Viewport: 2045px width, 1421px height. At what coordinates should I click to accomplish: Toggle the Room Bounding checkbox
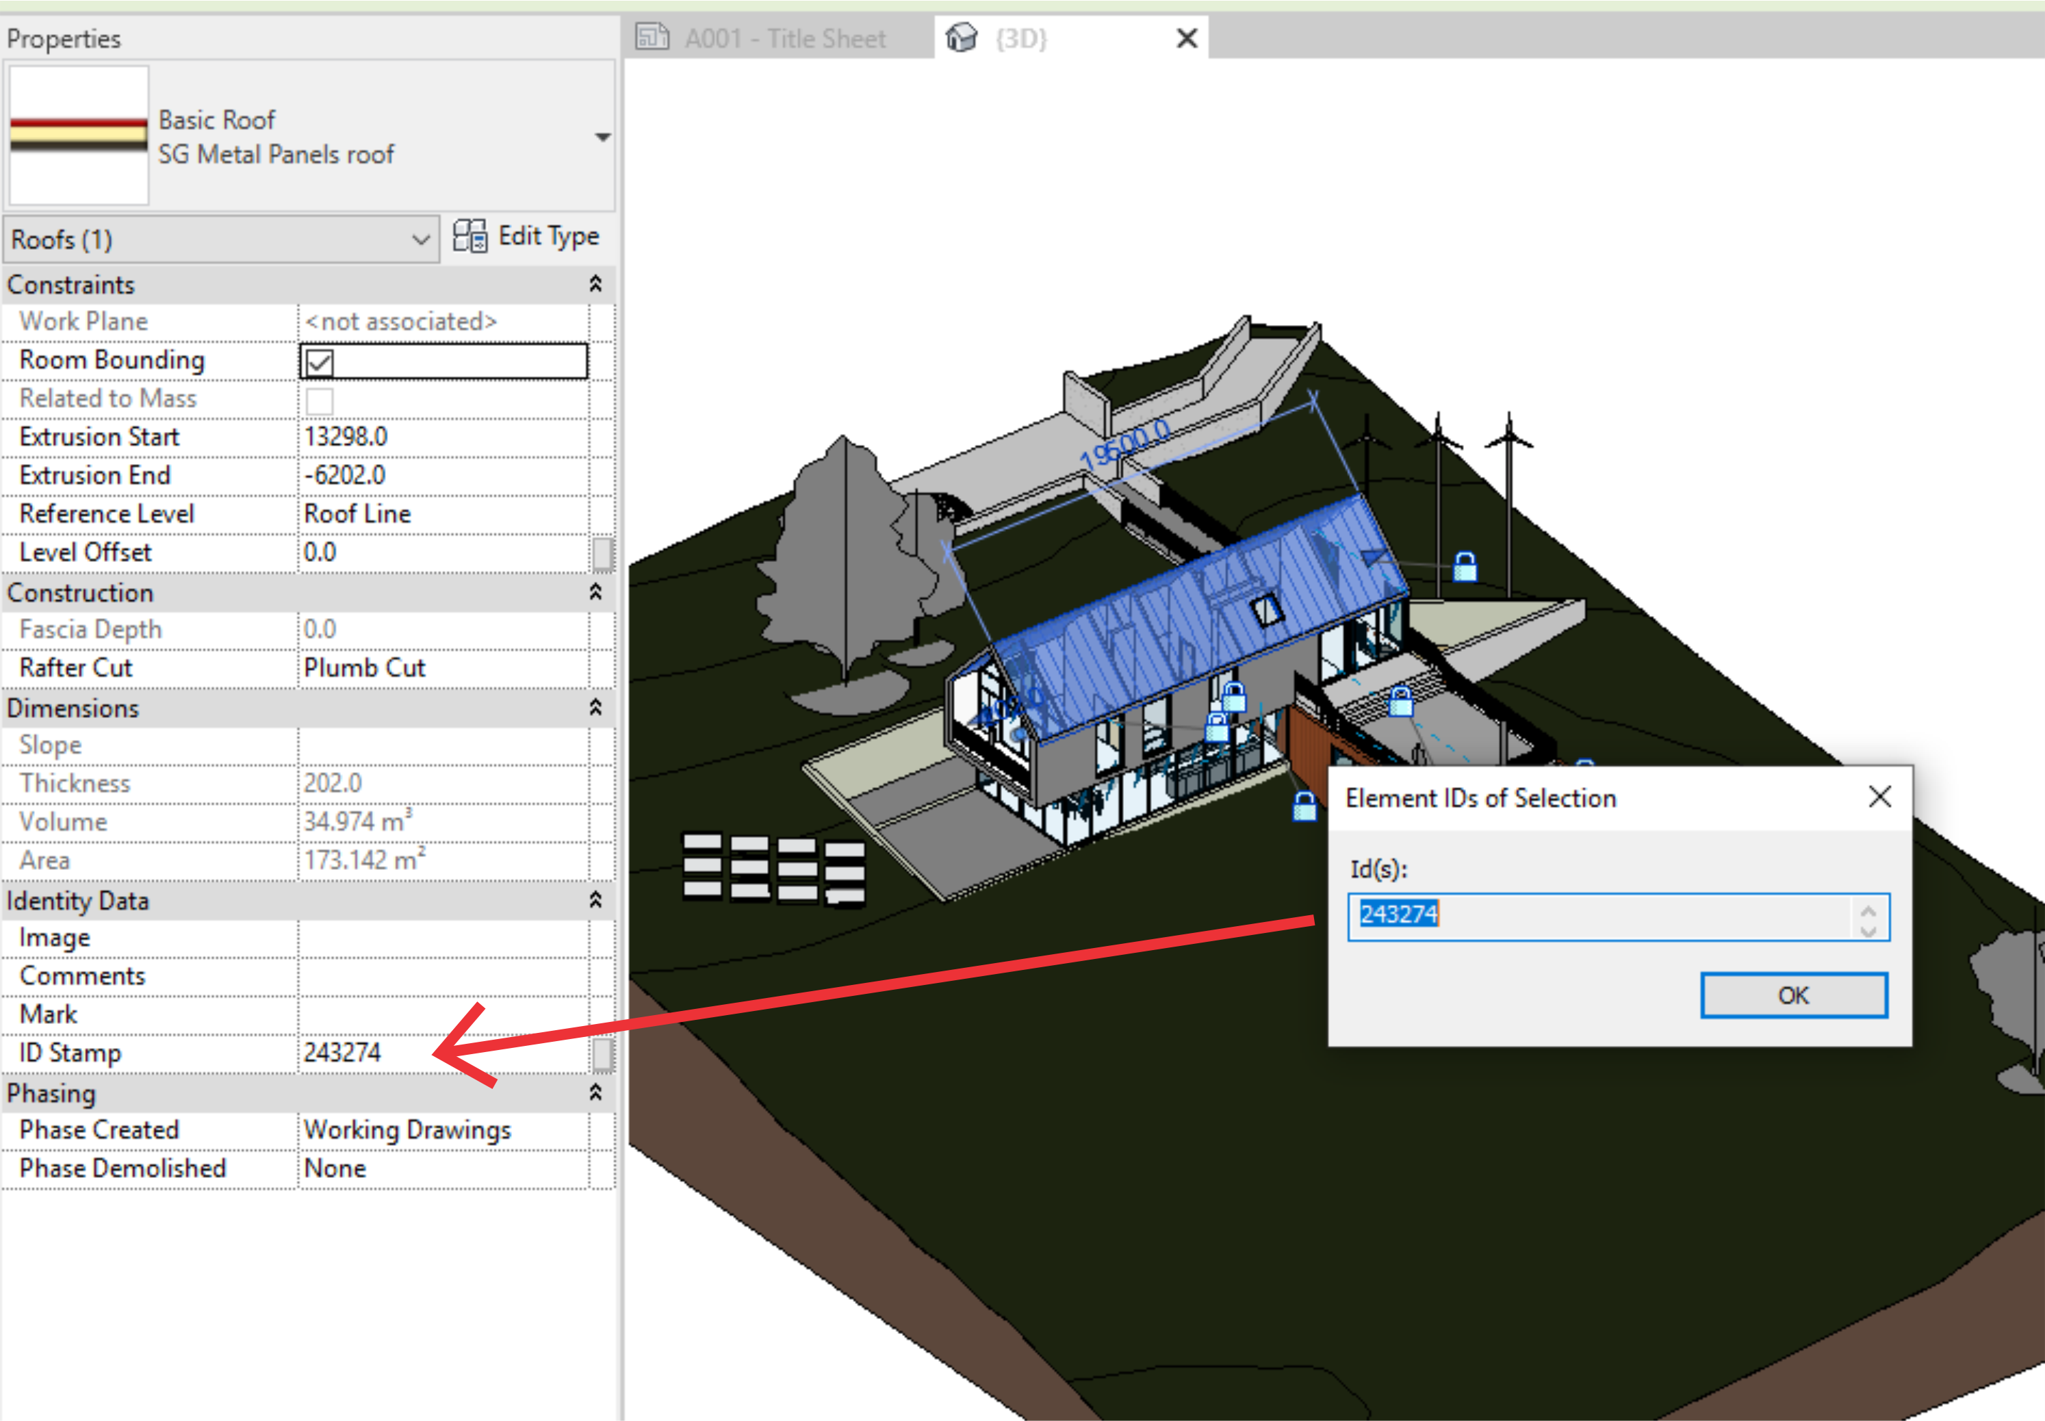point(320,362)
